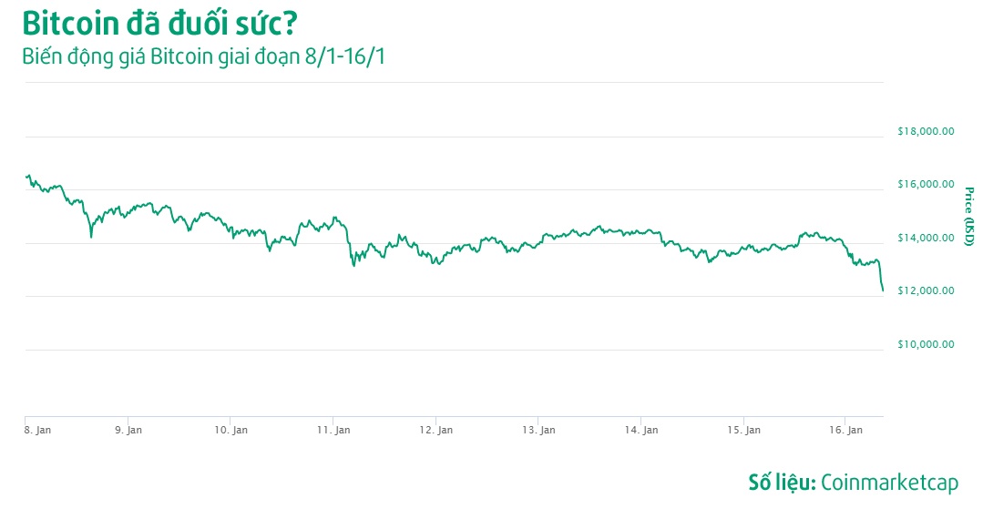Screen dimensions: 983x519
Task: Click the "16. Jan" date marker
Action: pos(846,430)
